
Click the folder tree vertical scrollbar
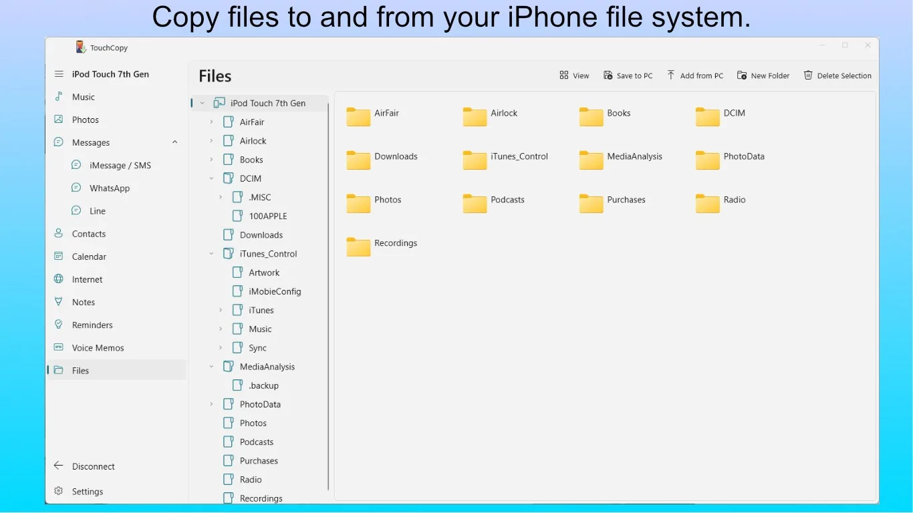coord(329,297)
